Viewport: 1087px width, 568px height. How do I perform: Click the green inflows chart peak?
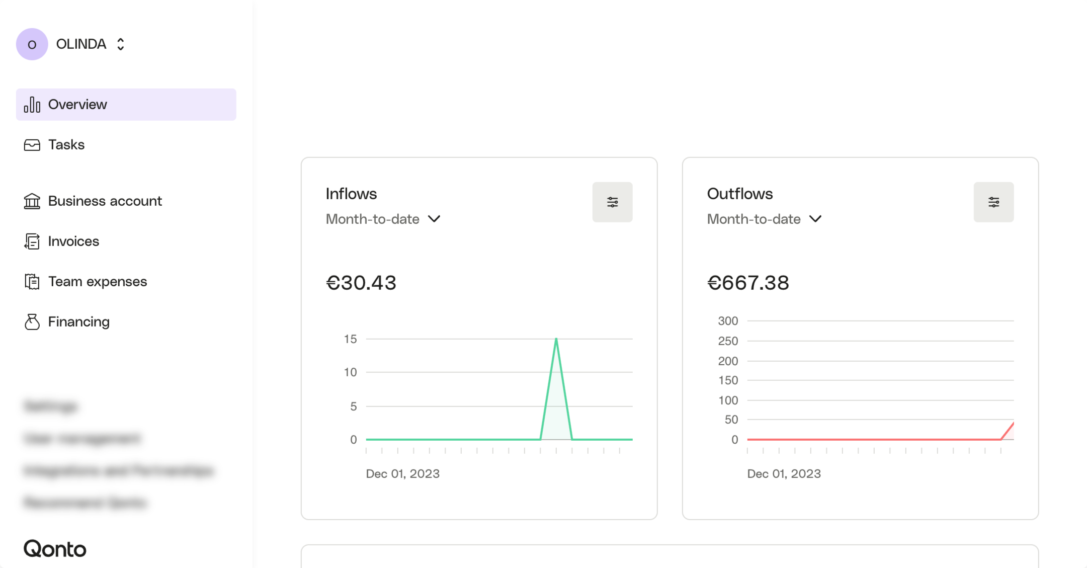tap(556, 340)
